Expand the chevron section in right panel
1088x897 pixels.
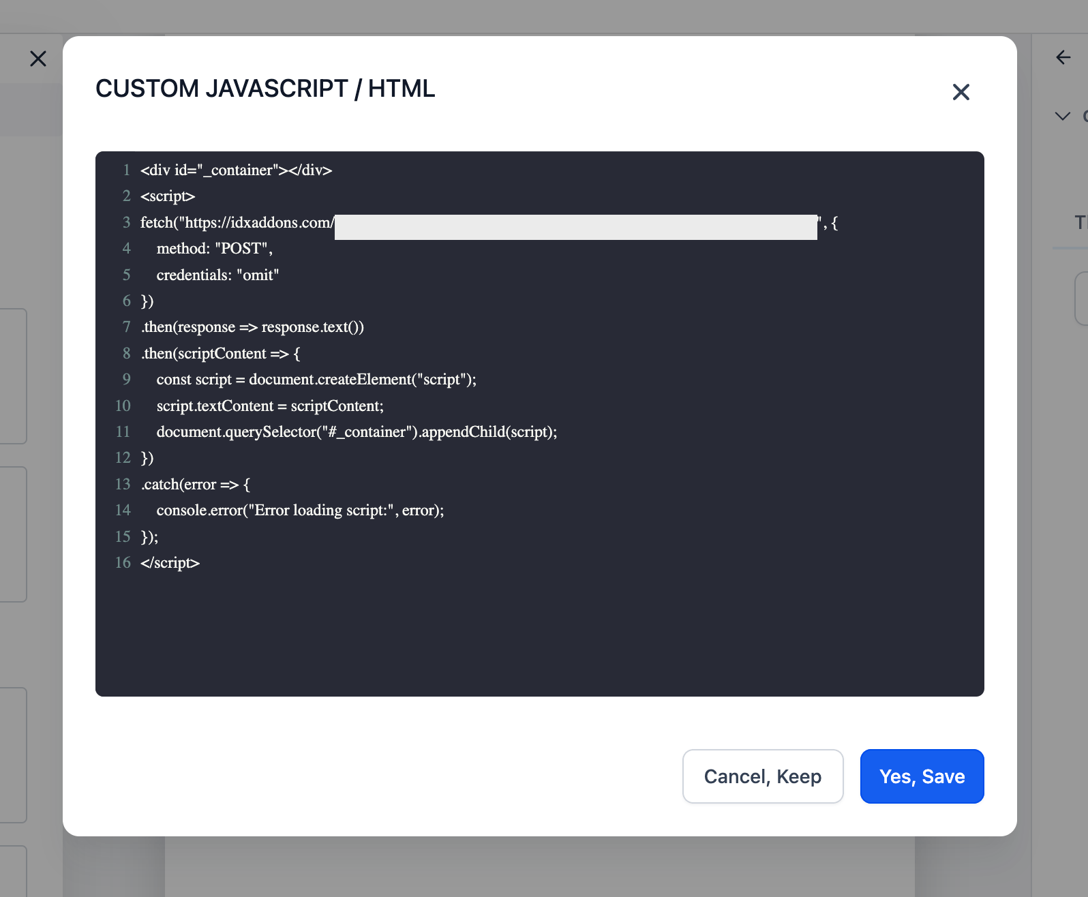pyautogui.click(x=1062, y=116)
